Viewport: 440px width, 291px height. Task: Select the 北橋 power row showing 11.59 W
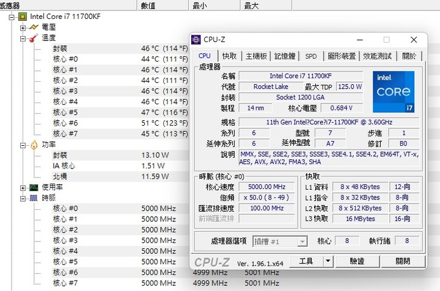pos(120,176)
